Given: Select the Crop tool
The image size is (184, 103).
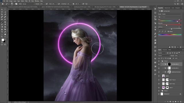Looking at the screenshot, I should (x=2, y=14).
